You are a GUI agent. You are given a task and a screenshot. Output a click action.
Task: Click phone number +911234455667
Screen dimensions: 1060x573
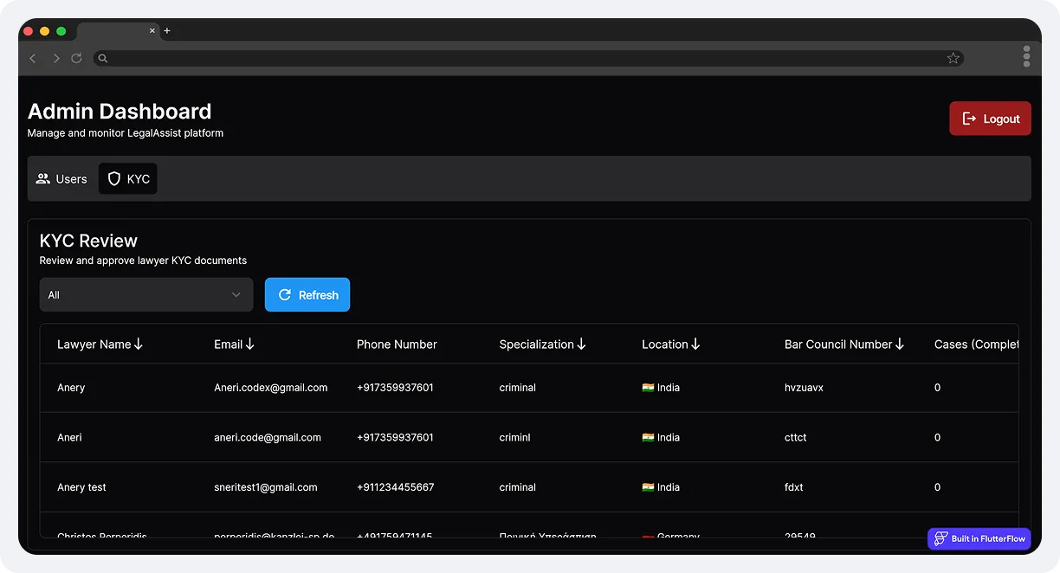(x=396, y=487)
